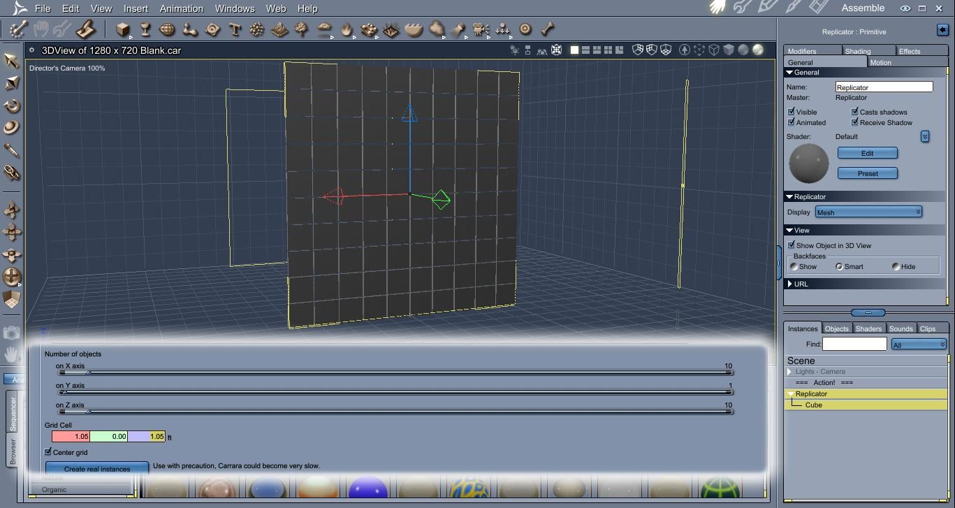This screenshot has width=955, height=508.
Task: Collapse the View section
Action: pos(789,231)
